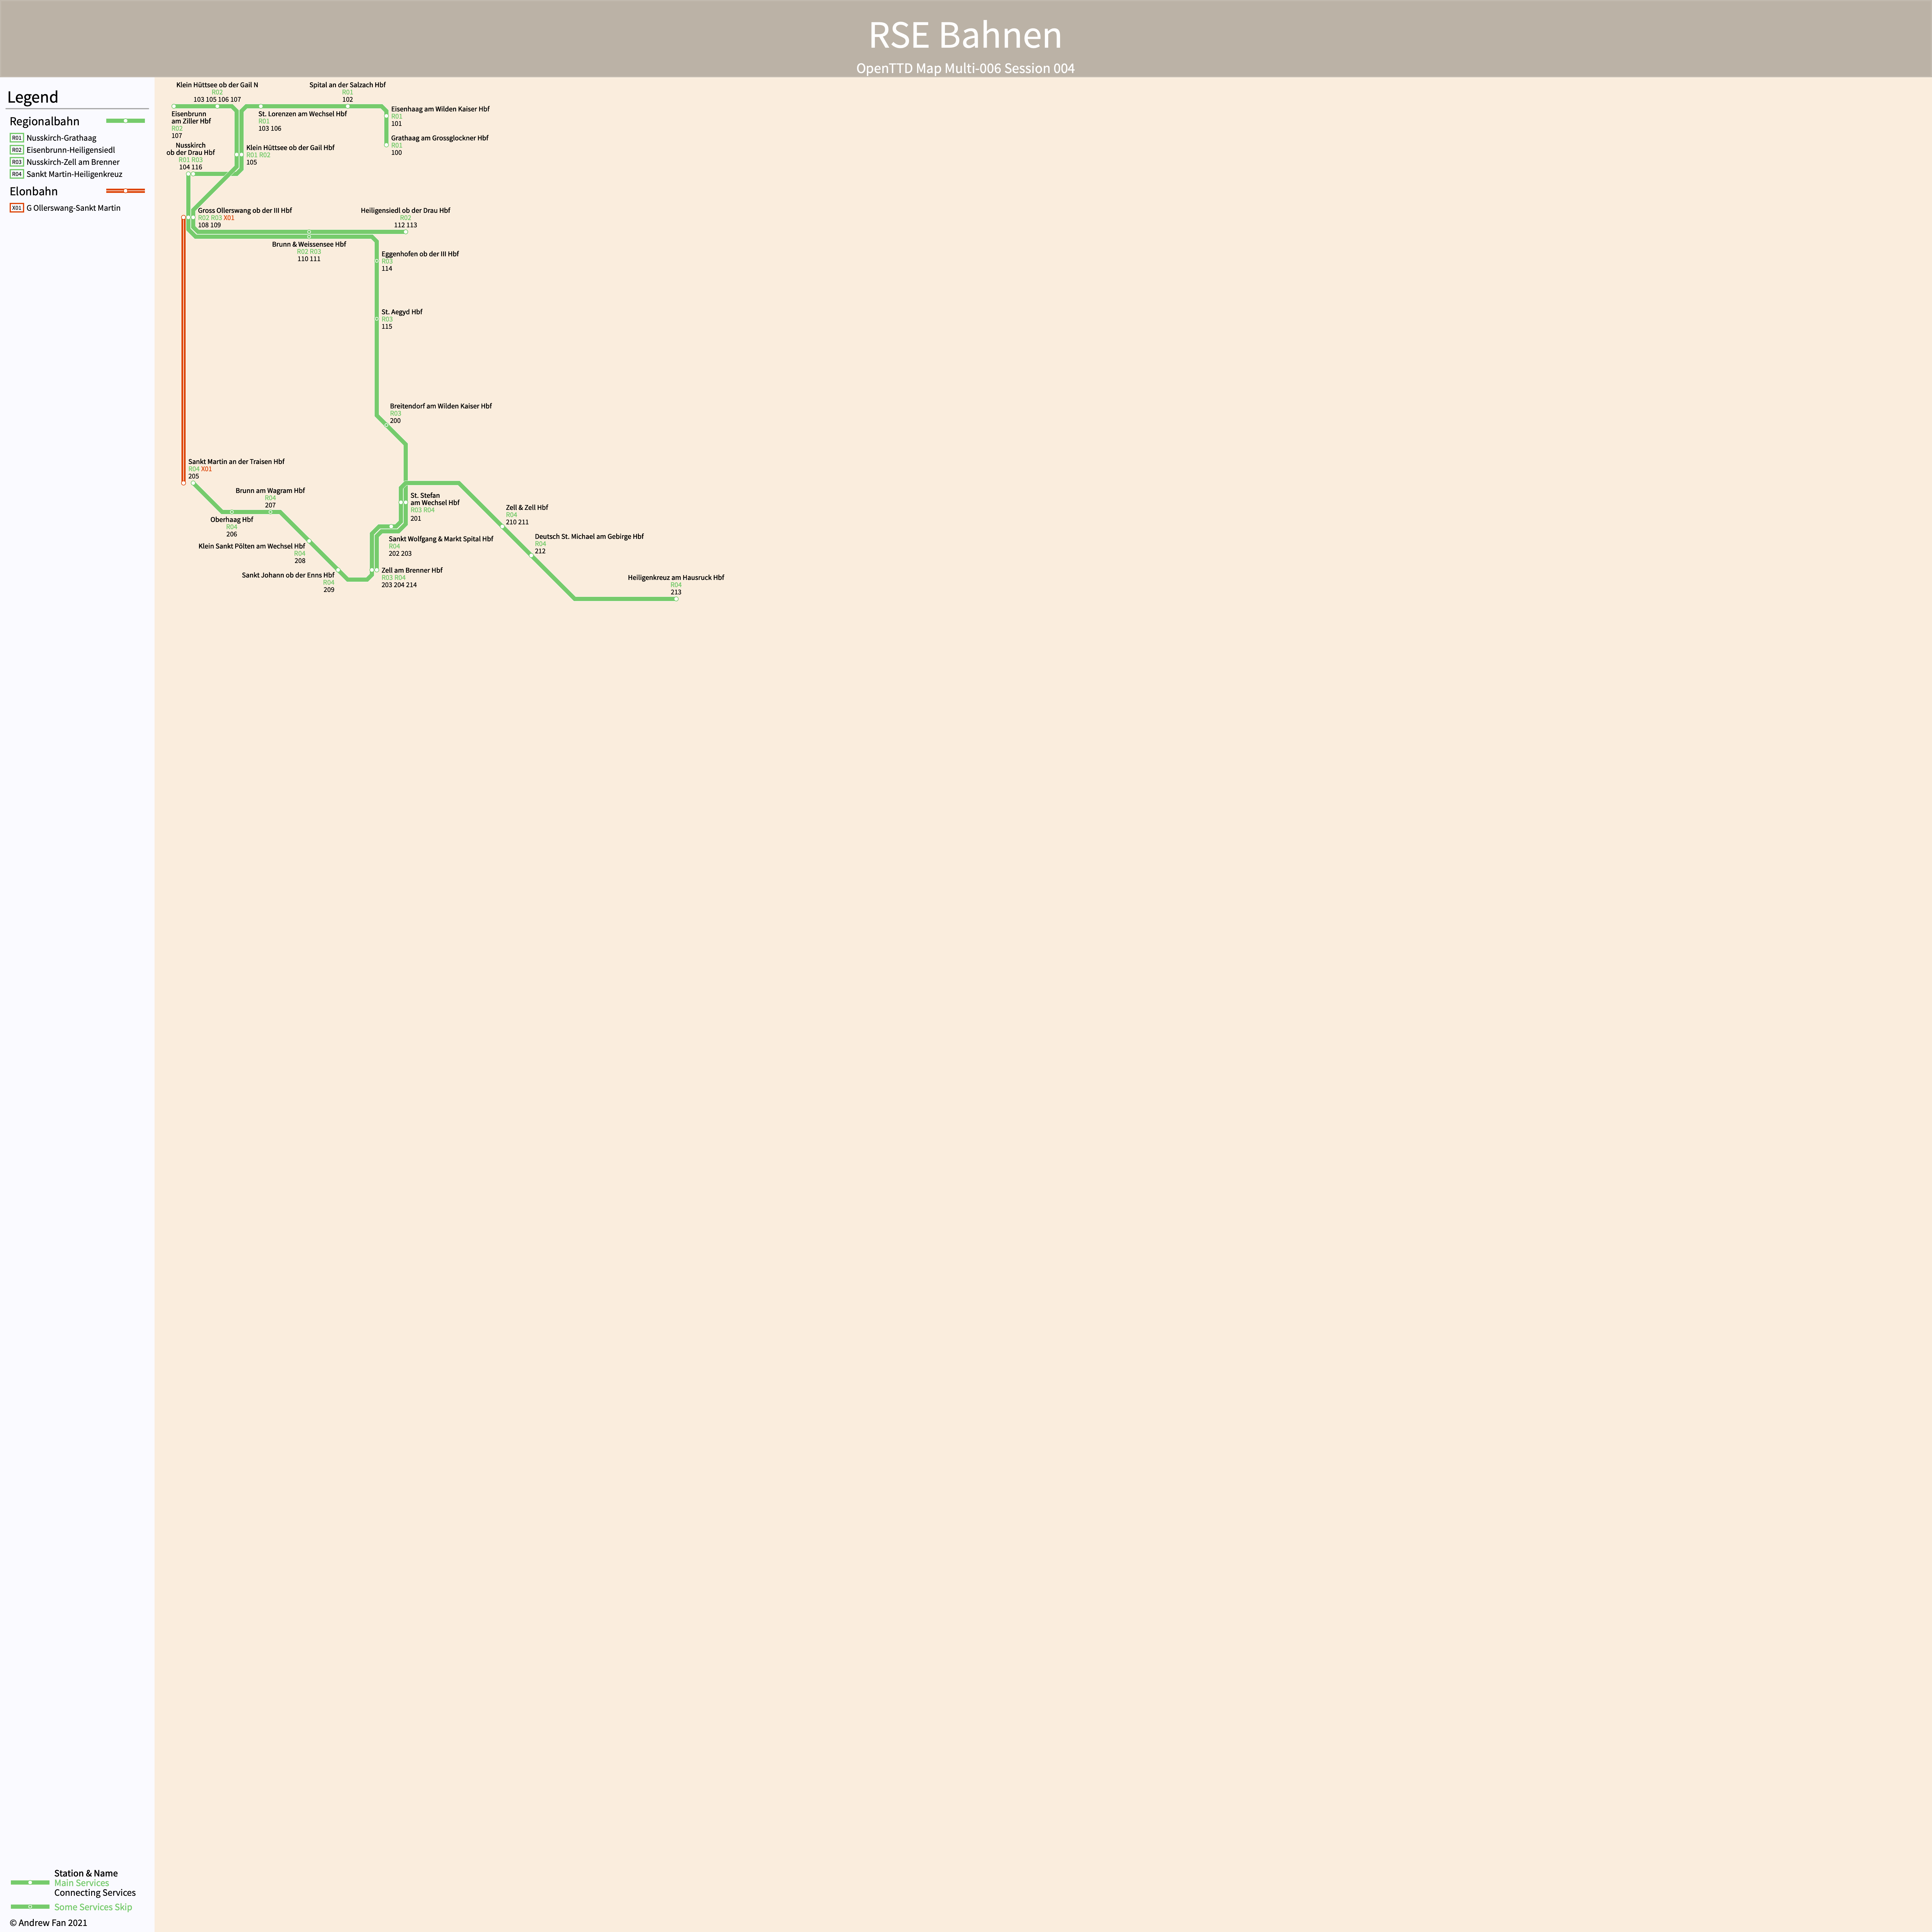
Task: Click the Grathaag am Grossglockner station marker
Action: [387, 145]
